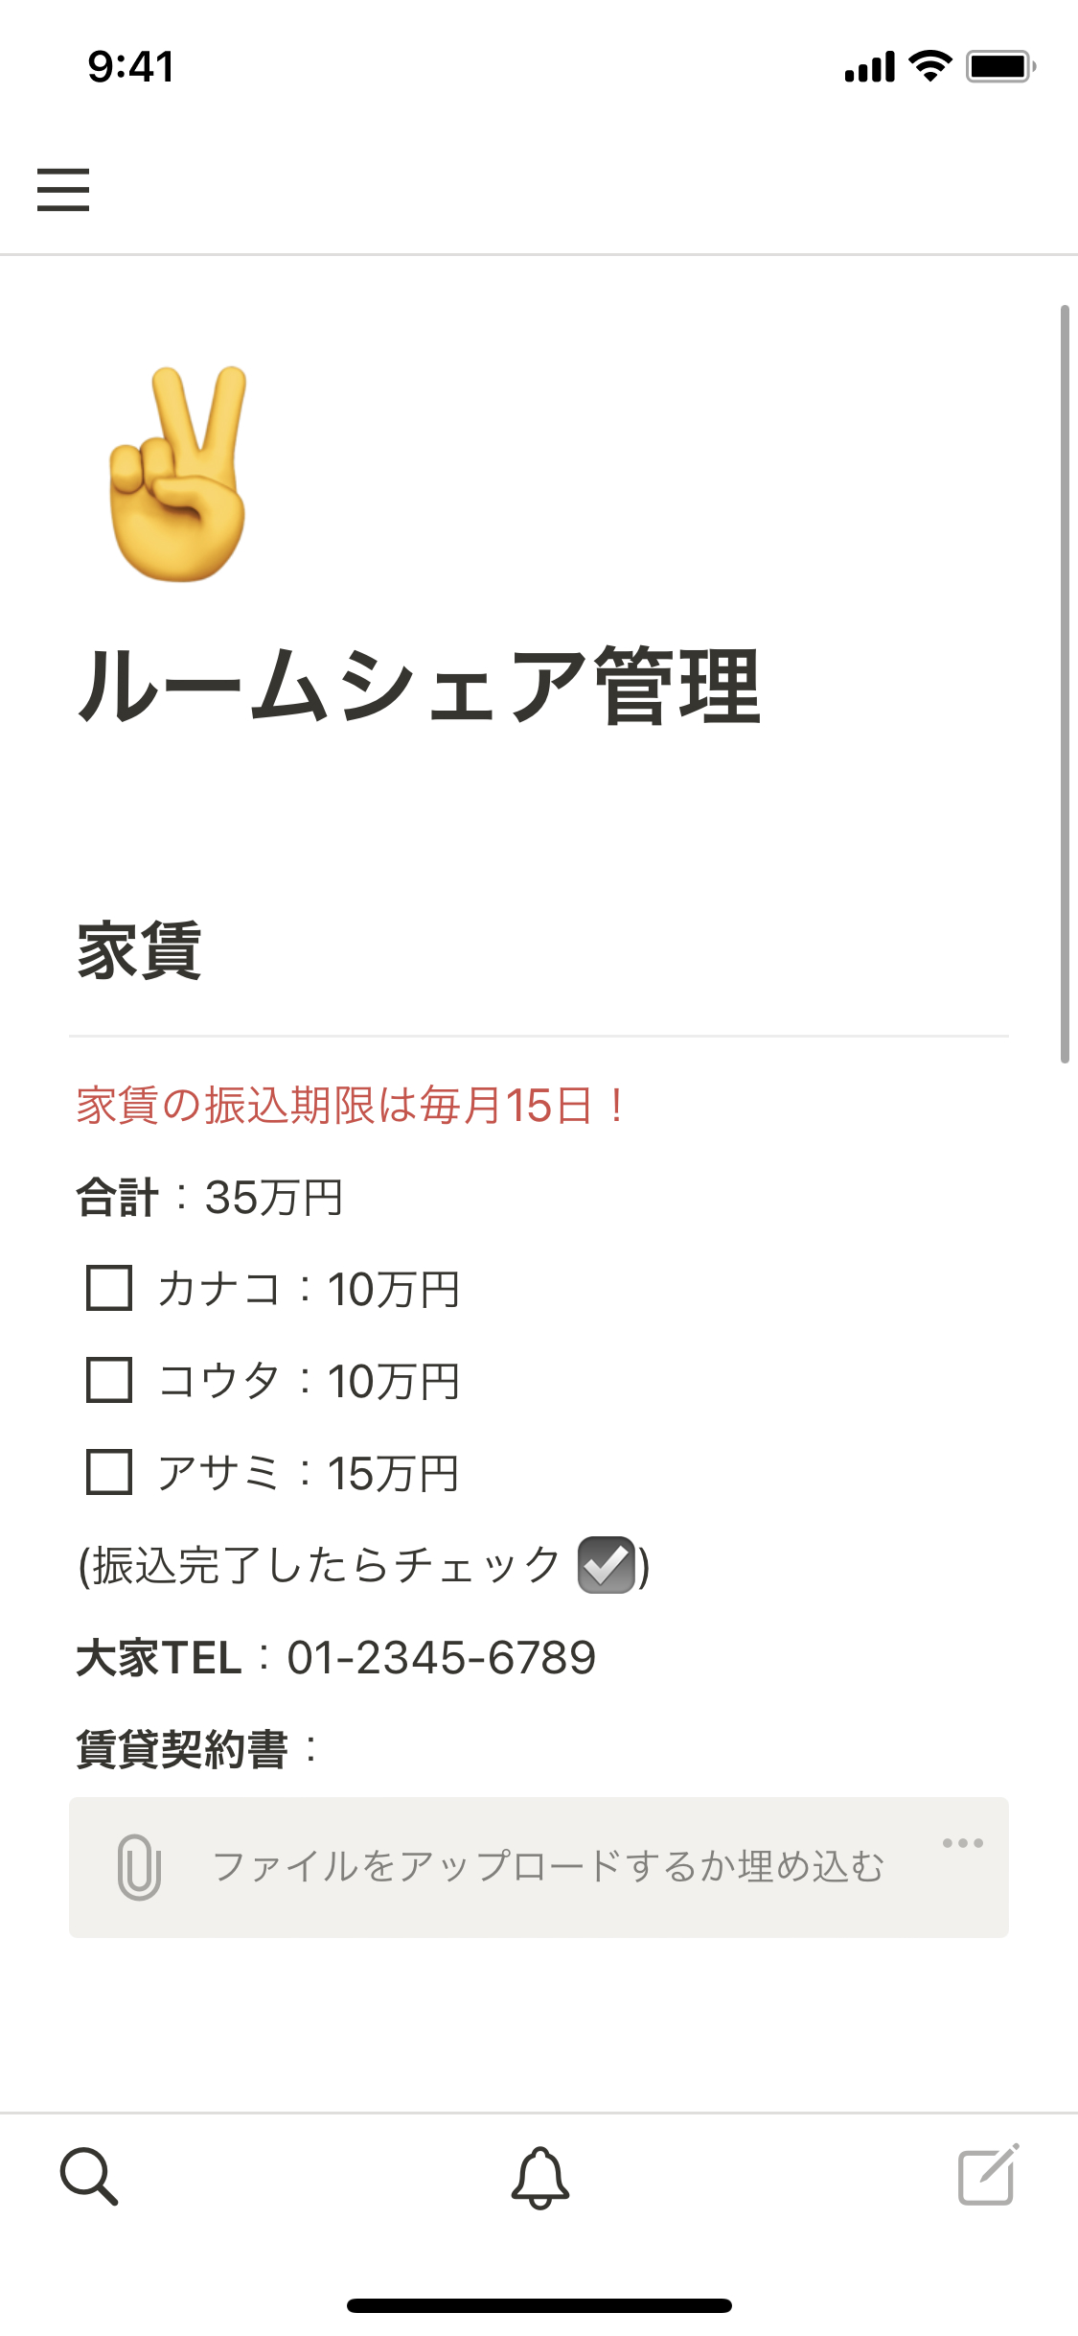Check the アサミ：15万円 checkbox
The image size is (1078, 2336).
(x=109, y=1472)
